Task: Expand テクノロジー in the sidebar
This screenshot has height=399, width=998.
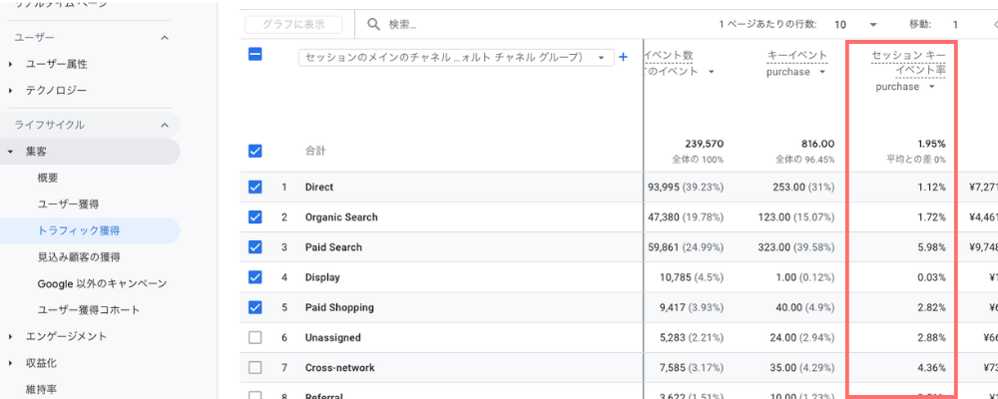Action: pos(10,91)
